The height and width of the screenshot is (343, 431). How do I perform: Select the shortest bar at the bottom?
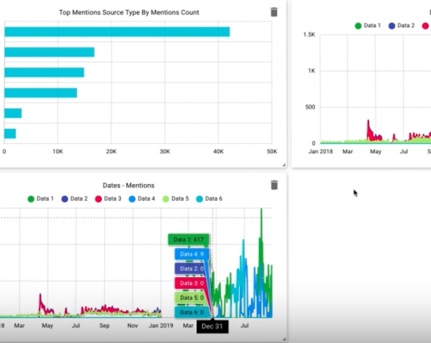(10, 134)
